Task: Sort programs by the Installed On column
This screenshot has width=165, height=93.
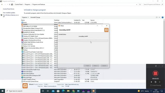Action: [77, 20]
